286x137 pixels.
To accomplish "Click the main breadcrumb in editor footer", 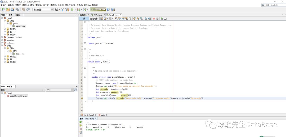I will [102, 115].
